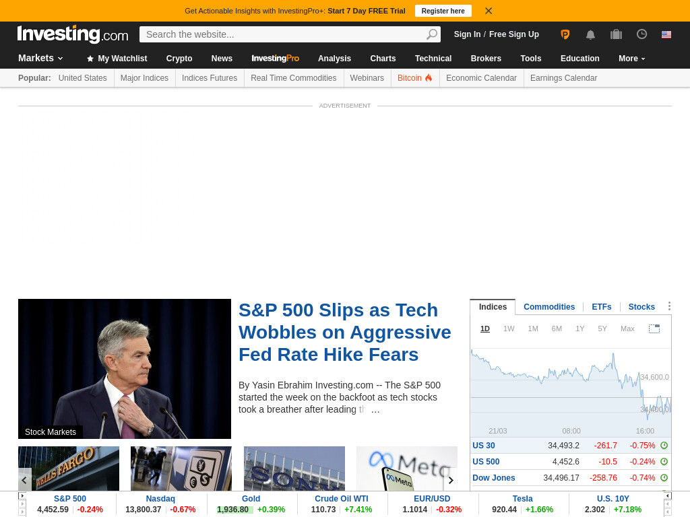690x517 pixels.
Task: Select the 1Y chart range
Action: coord(580,329)
